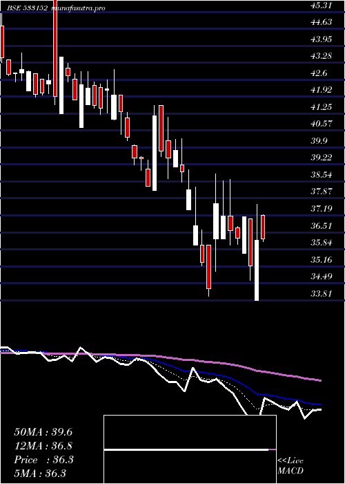Click the white candle extending to 33.81 line

256,270
